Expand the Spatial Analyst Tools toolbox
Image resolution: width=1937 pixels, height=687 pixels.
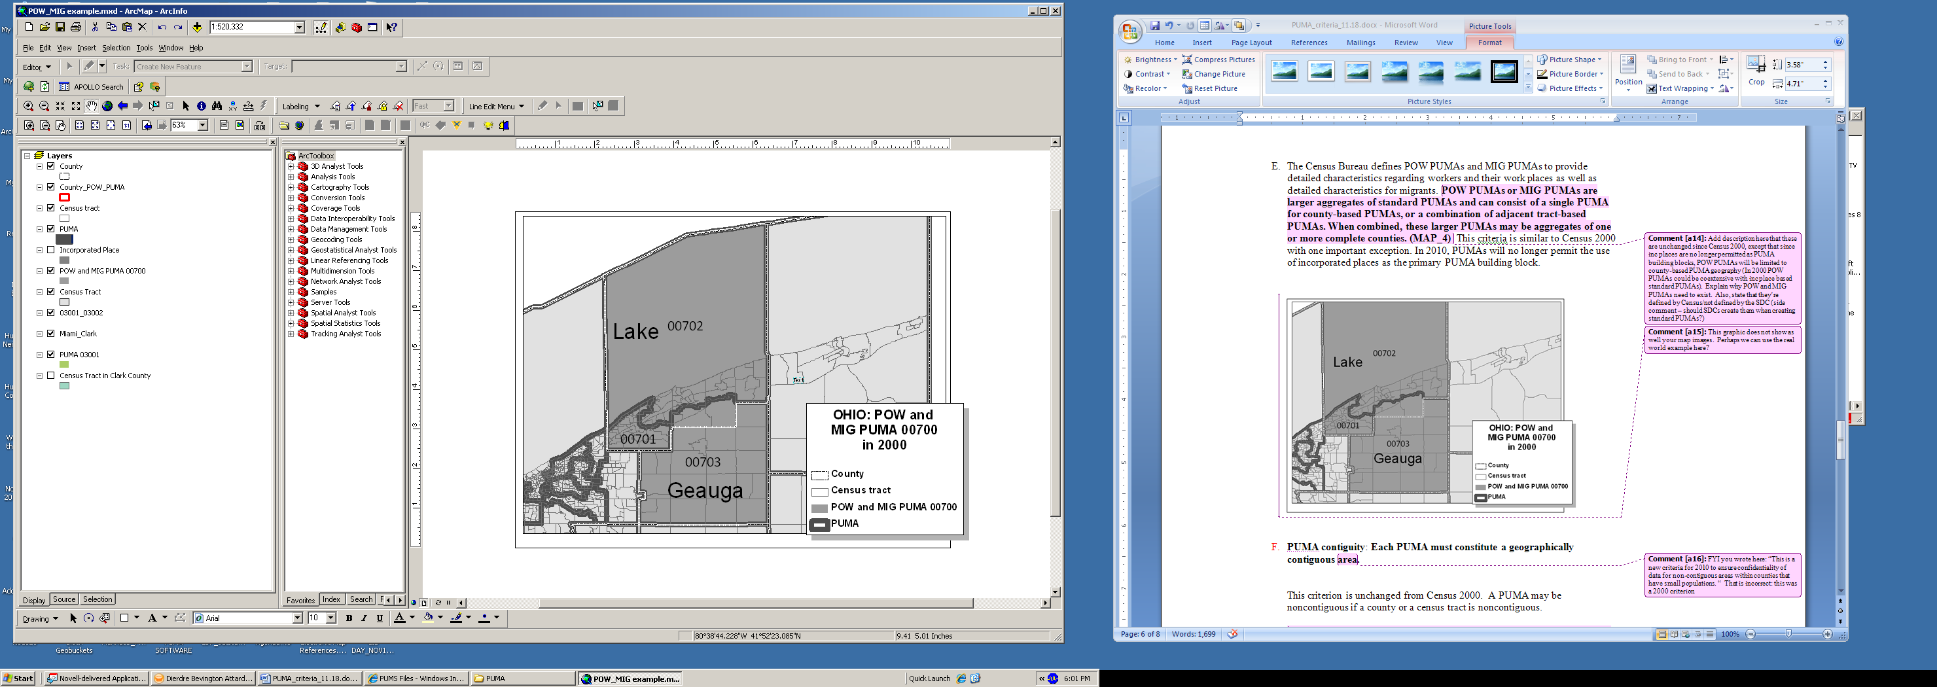tap(291, 313)
